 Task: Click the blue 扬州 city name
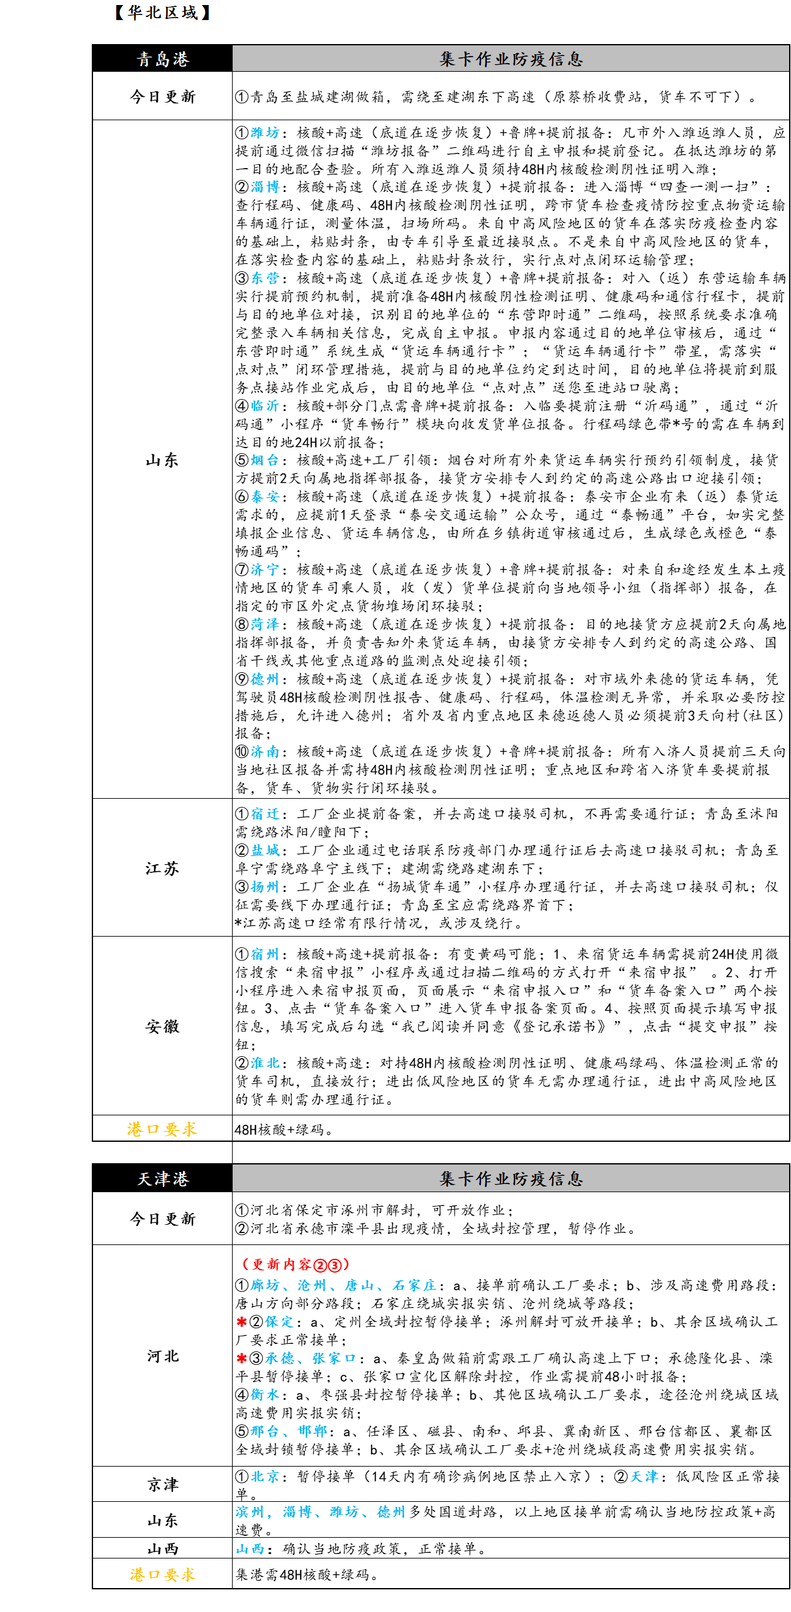(x=265, y=886)
